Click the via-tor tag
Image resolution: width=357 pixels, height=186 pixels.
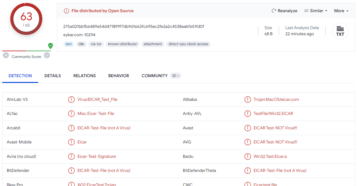coord(96,44)
